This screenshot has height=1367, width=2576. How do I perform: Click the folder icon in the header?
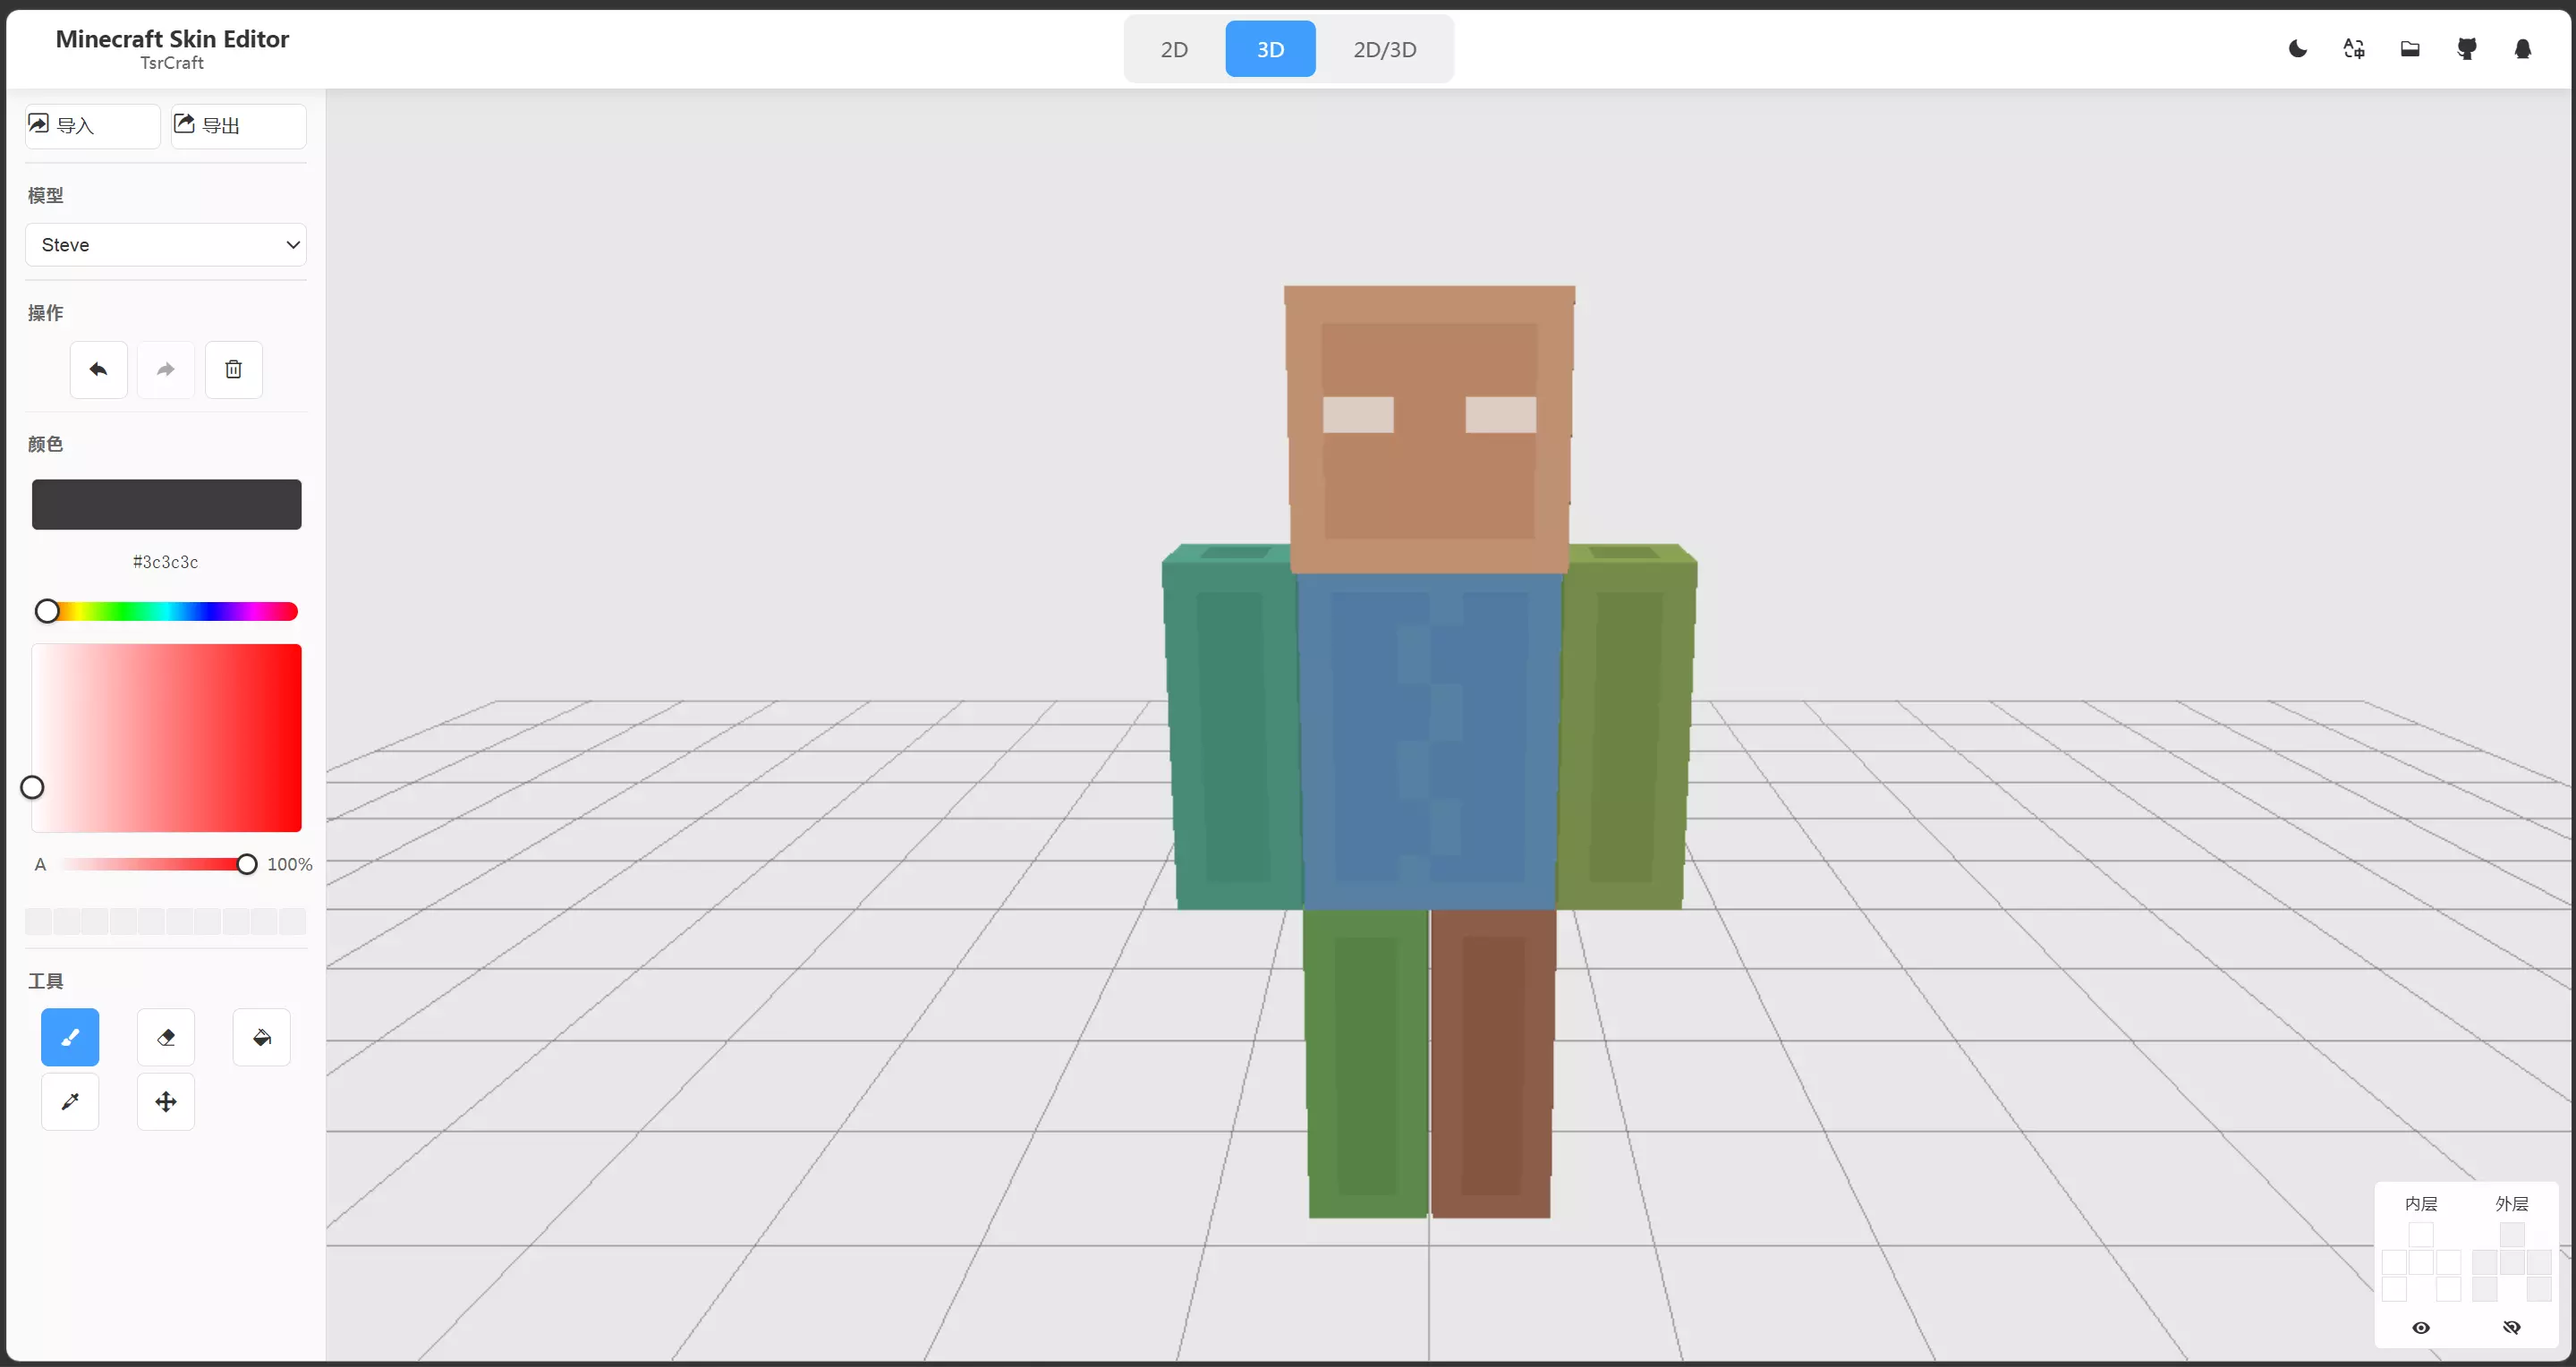(2410, 49)
